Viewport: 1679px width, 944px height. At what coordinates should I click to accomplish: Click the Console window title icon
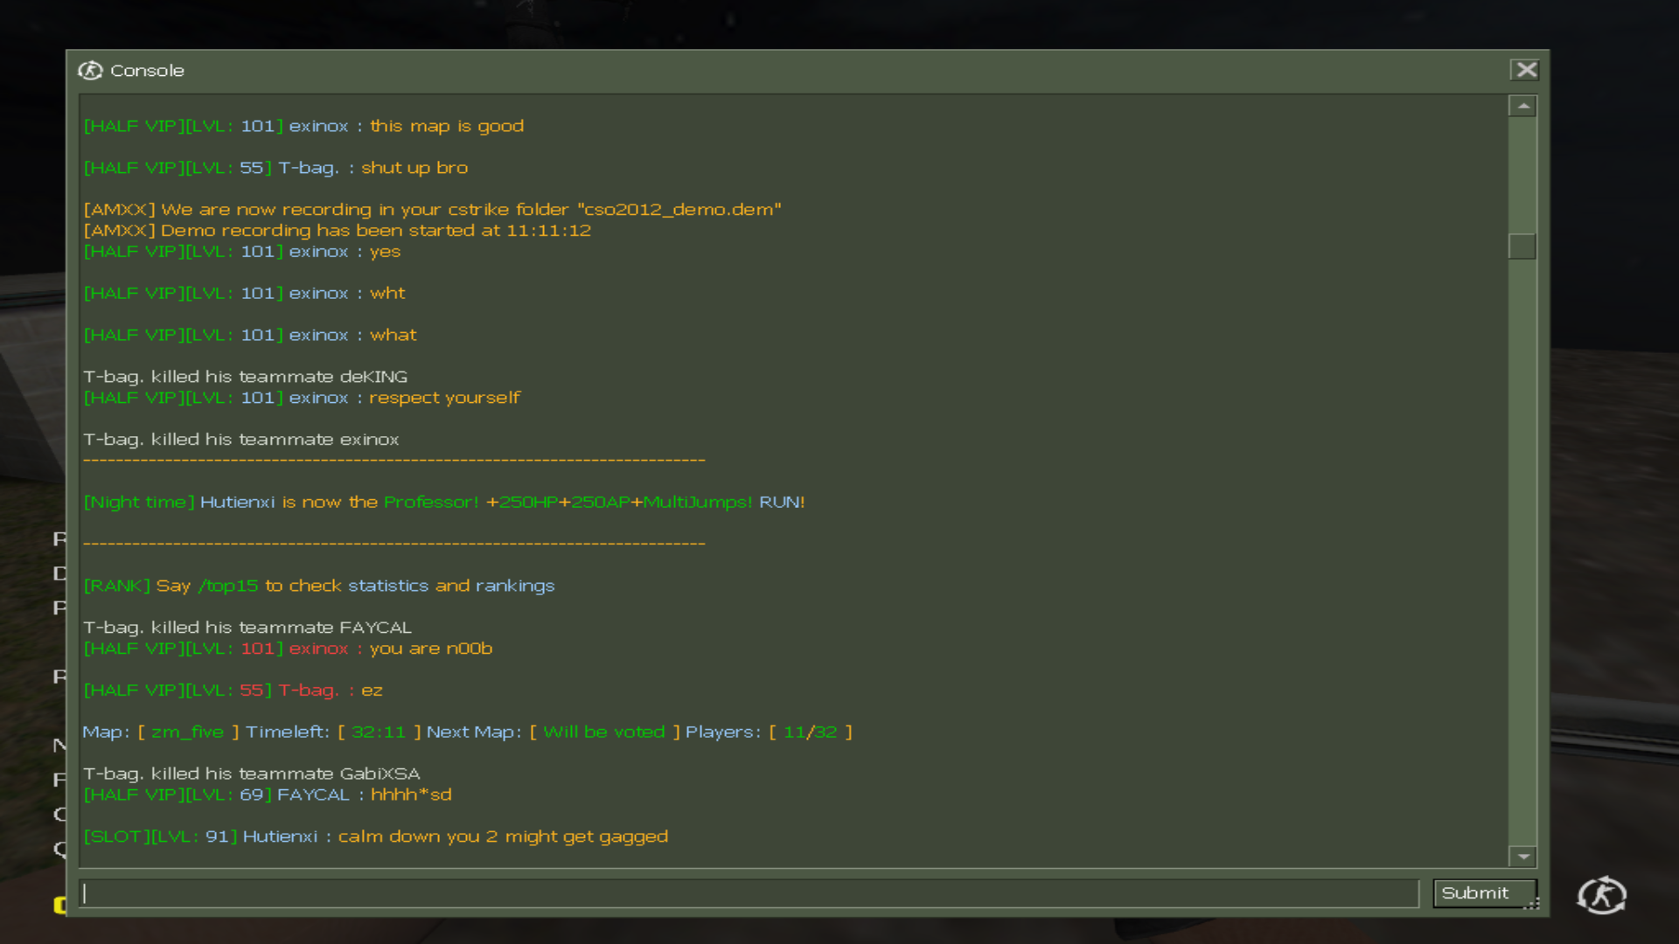click(90, 71)
